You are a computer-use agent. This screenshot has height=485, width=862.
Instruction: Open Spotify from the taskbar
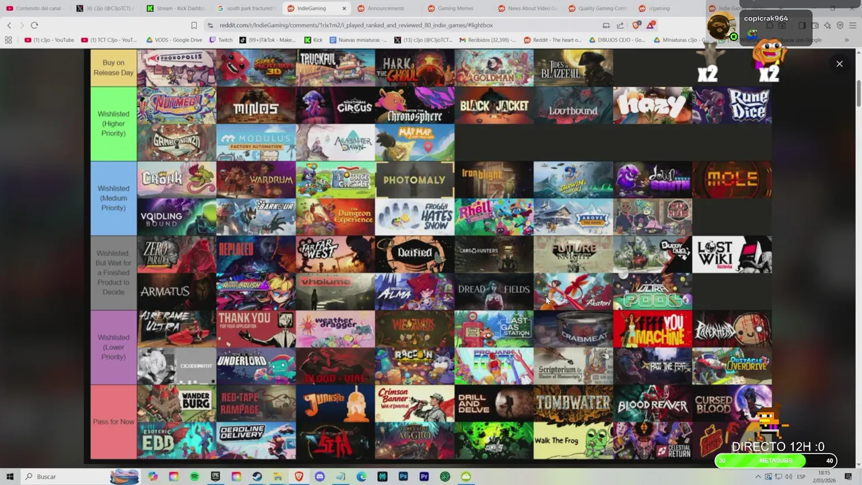click(195, 476)
